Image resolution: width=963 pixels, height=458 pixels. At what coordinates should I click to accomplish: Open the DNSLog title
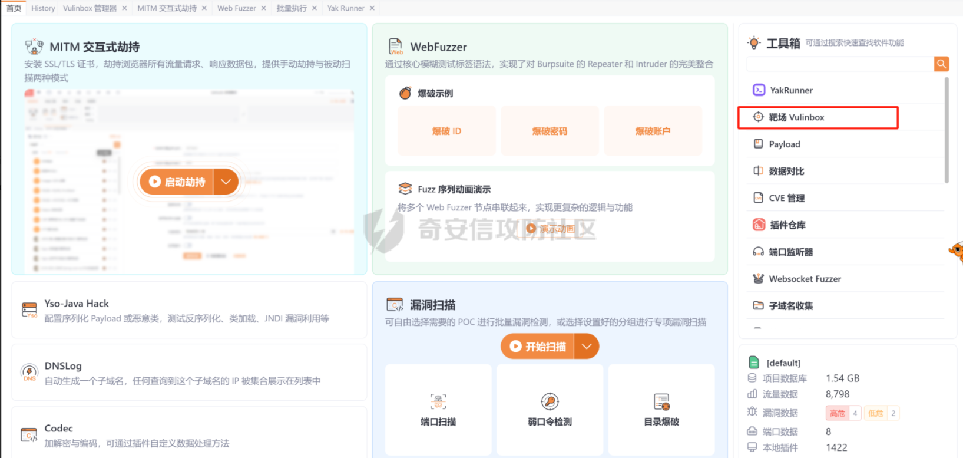coord(63,366)
